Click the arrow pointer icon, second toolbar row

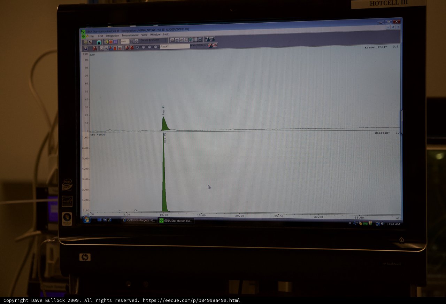coord(102,48)
